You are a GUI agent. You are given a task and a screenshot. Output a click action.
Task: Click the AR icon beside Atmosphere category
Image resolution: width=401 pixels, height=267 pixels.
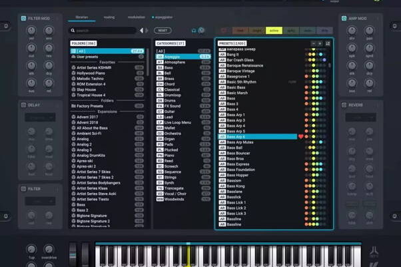point(160,63)
